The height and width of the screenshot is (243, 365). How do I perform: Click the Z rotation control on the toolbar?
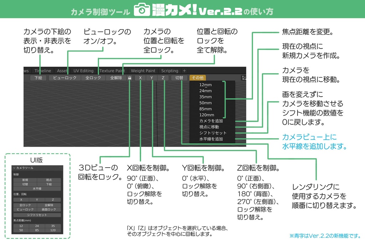tap(163, 78)
